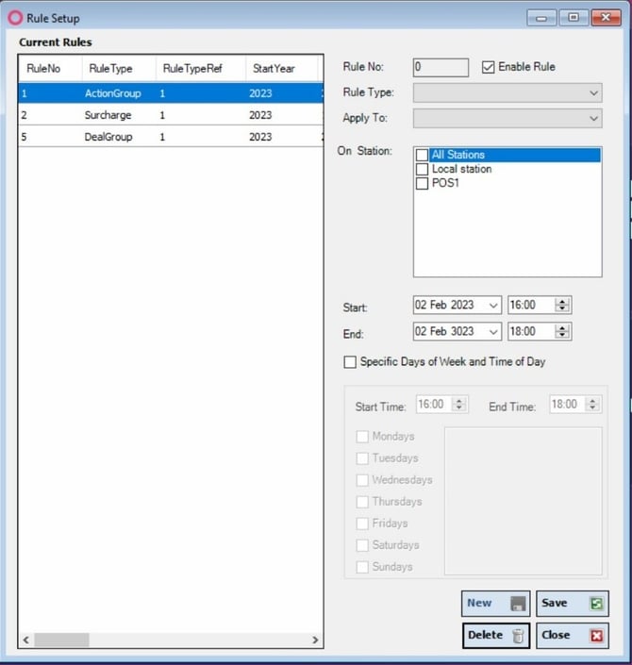Click the horizontal scrollbar thumb in rules list
The height and width of the screenshot is (665, 632).
click(x=62, y=640)
